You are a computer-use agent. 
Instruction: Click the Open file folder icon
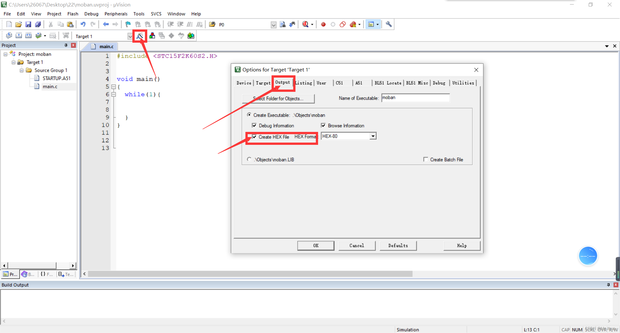pos(18,24)
